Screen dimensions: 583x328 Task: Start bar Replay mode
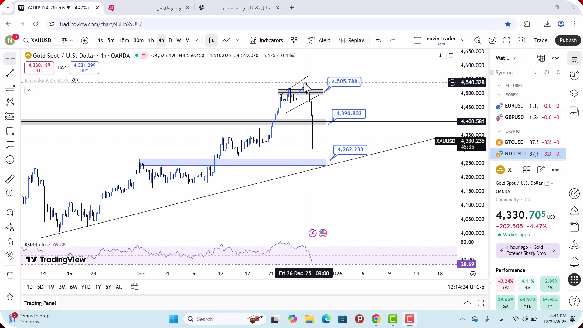click(x=351, y=40)
